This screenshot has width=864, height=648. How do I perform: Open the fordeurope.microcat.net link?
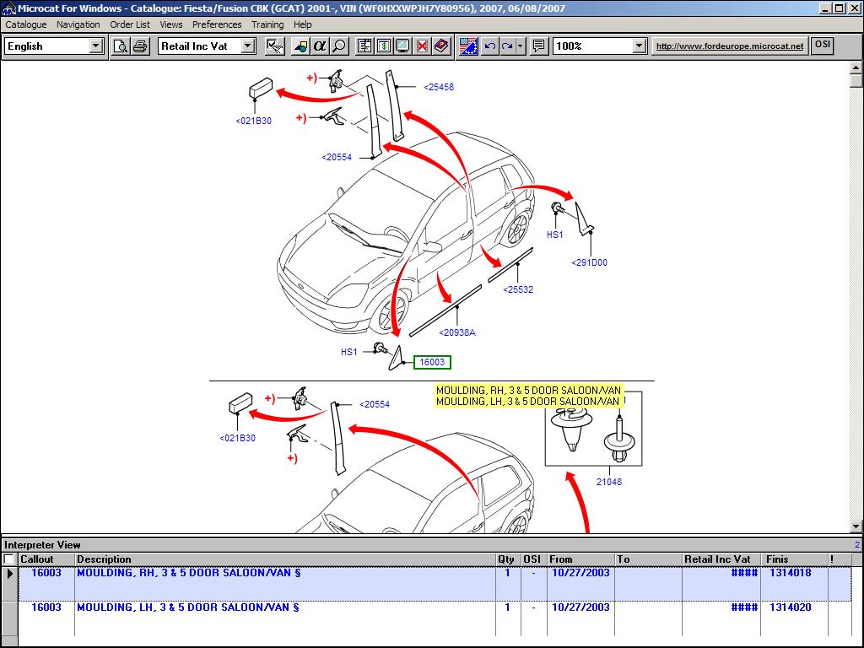(x=730, y=46)
